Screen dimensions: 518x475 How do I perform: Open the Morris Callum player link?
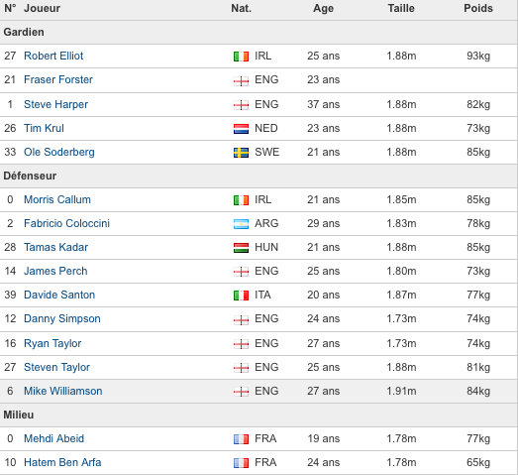(x=57, y=199)
